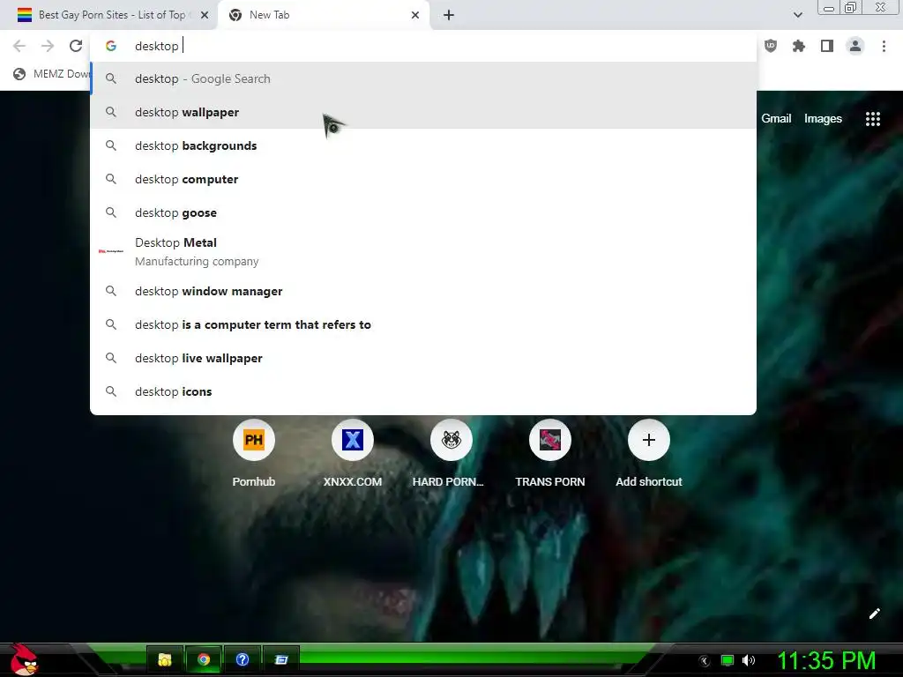Expand the tab search chevron

click(797, 15)
